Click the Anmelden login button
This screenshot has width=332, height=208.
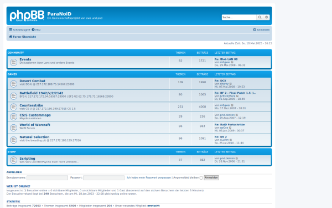[211, 177]
